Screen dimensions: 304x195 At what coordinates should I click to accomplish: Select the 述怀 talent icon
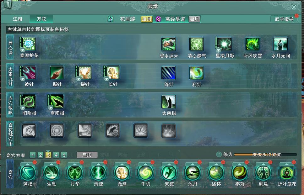click(216, 173)
